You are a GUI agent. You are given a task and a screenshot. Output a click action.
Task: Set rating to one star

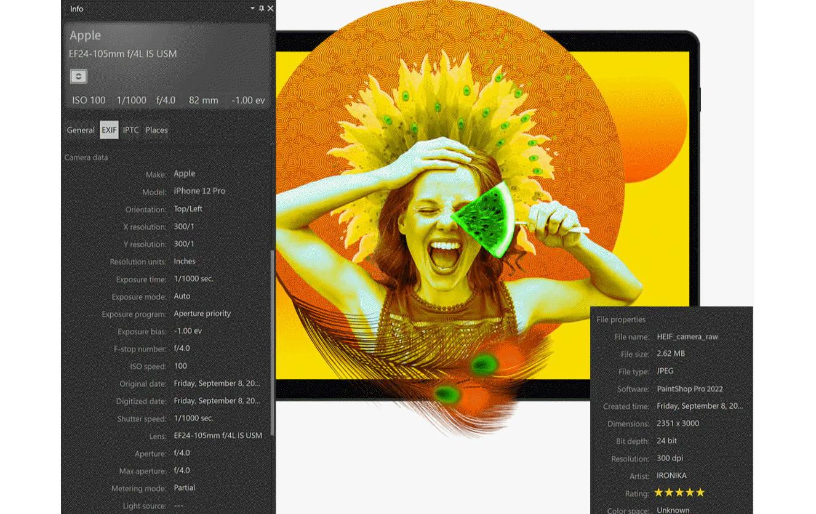(x=659, y=492)
